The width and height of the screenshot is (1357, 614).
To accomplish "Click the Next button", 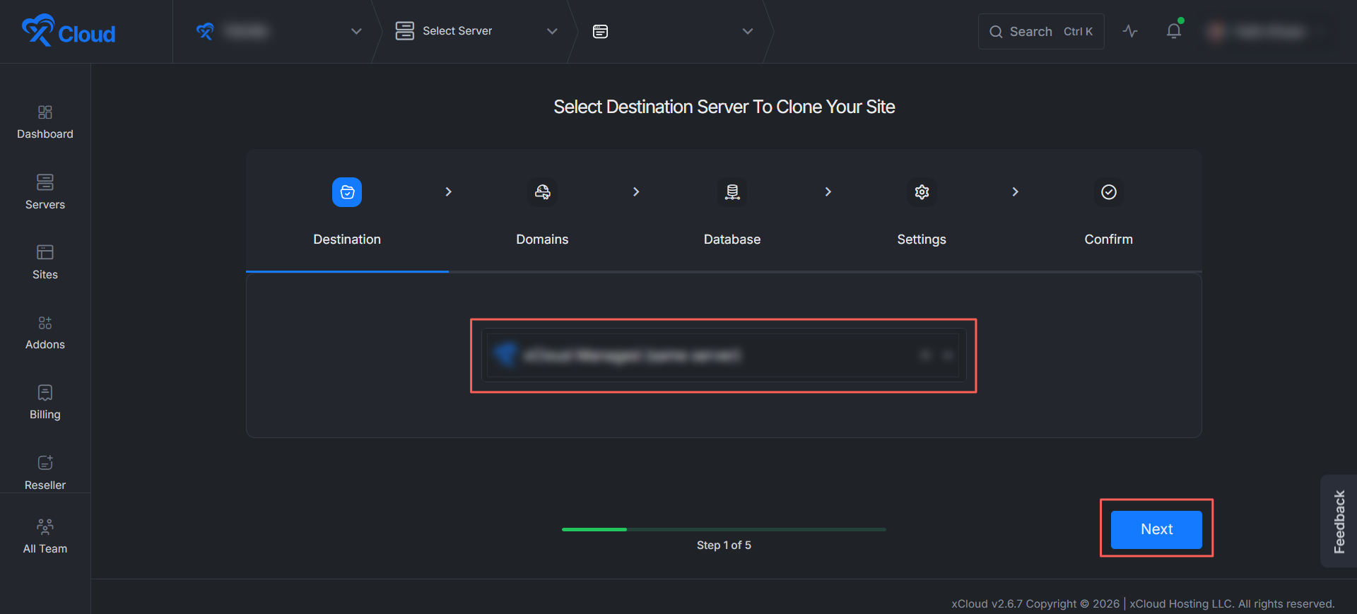I will (1156, 529).
